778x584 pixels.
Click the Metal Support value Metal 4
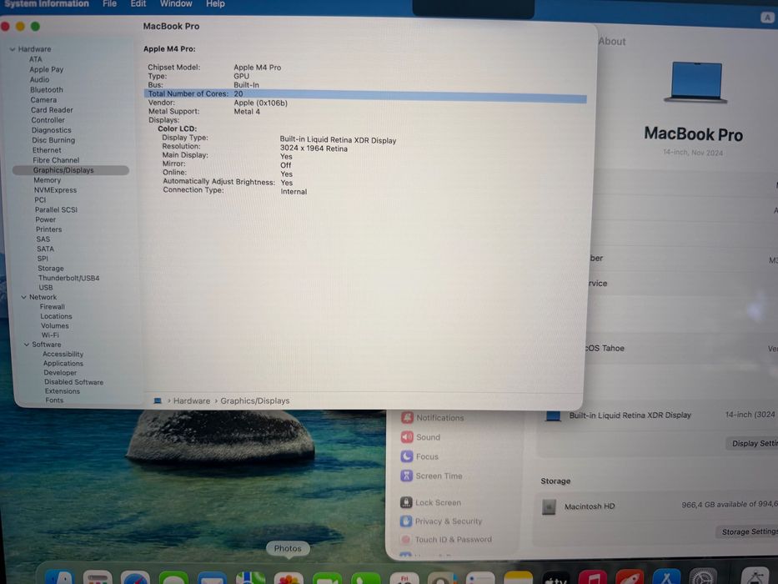point(247,112)
